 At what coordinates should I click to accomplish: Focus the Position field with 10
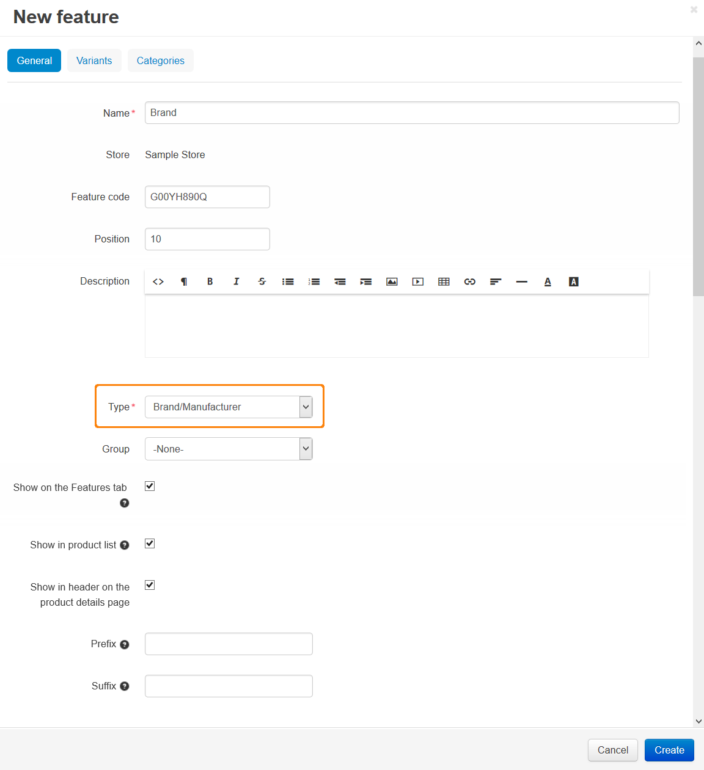pos(207,239)
